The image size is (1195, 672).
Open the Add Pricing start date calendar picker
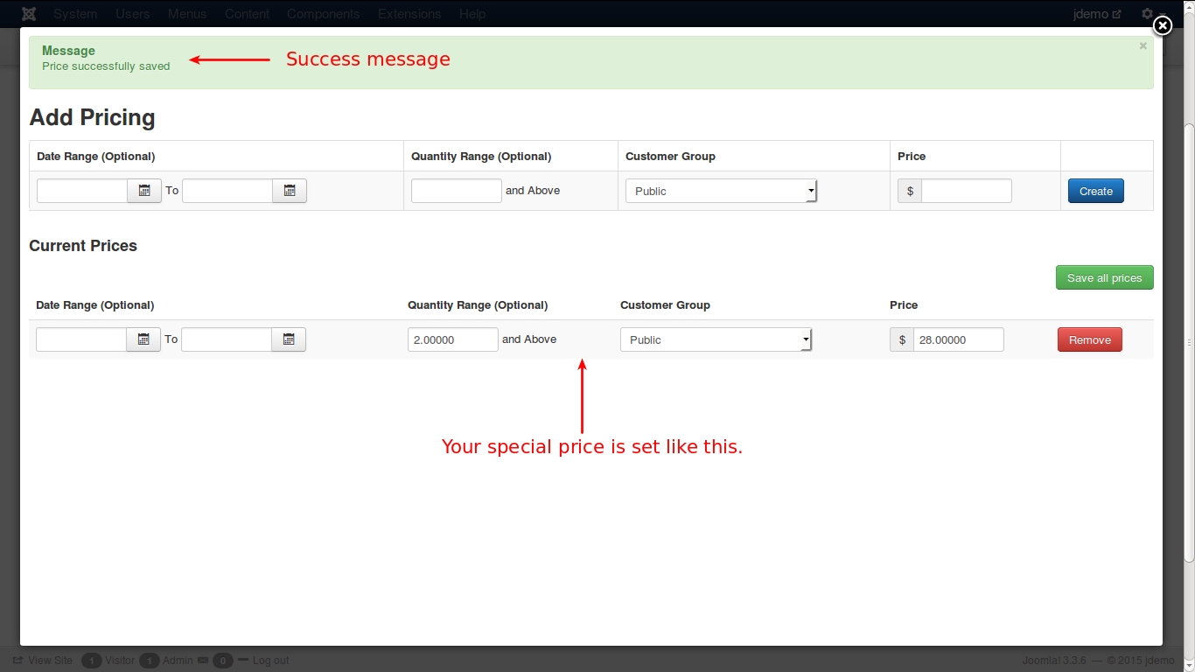(144, 191)
